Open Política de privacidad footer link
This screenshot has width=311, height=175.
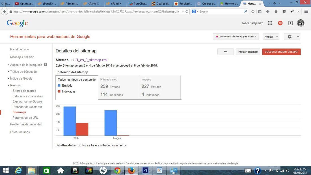(166, 163)
